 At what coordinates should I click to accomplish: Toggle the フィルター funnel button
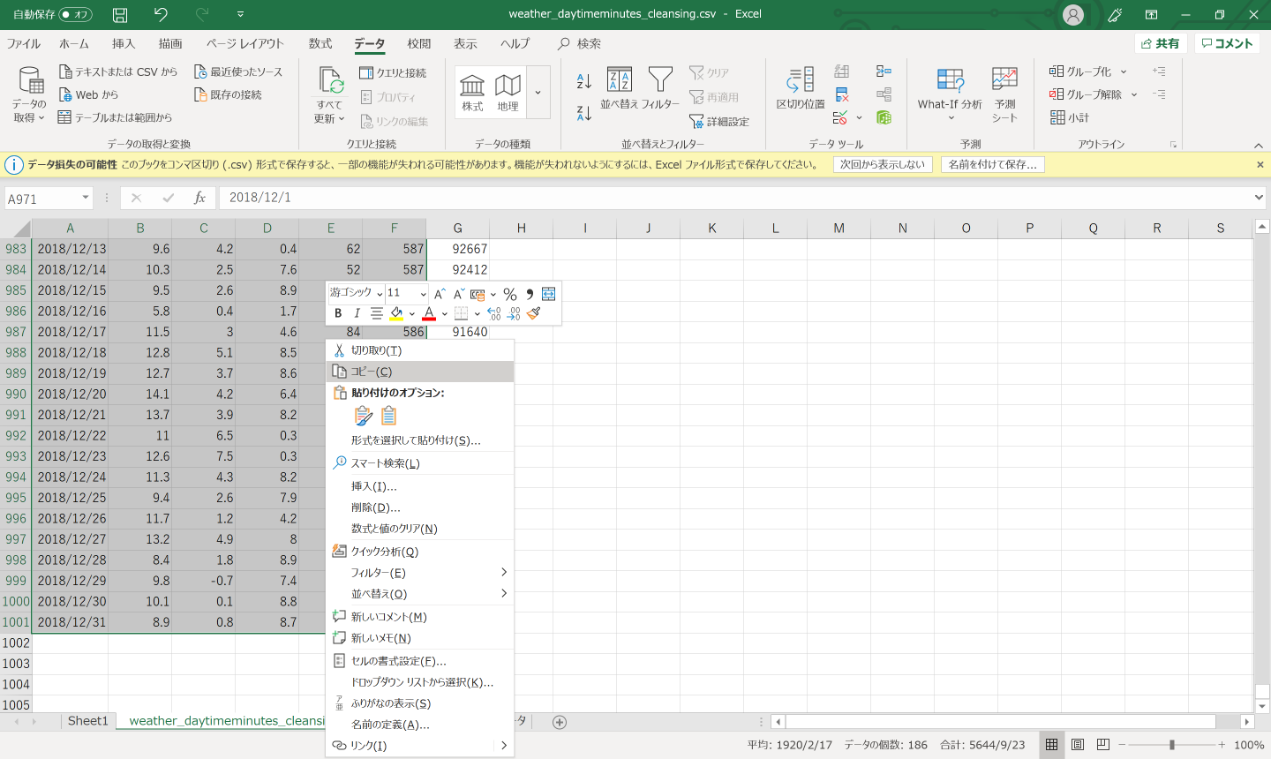point(660,88)
